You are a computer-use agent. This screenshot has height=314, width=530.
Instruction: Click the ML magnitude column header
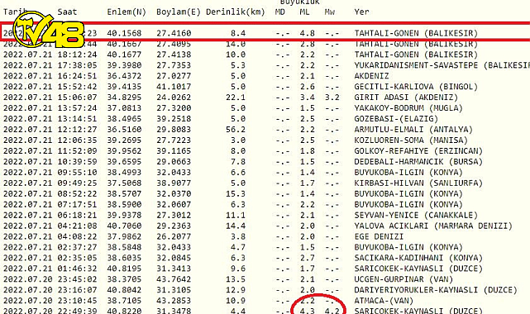click(304, 12)
